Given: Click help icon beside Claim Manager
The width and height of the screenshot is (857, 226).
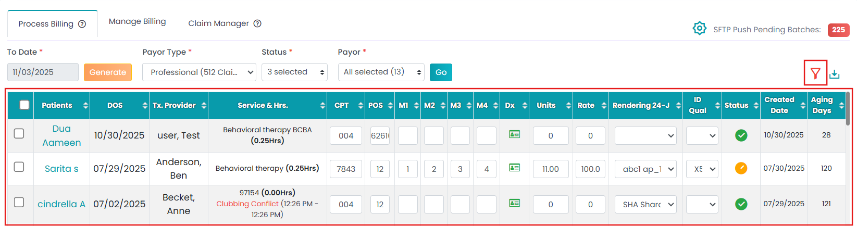Looking at the screenshot, I should point(257,23).
